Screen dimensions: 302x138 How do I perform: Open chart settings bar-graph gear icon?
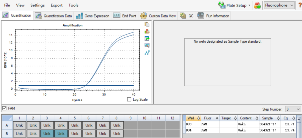147,31
